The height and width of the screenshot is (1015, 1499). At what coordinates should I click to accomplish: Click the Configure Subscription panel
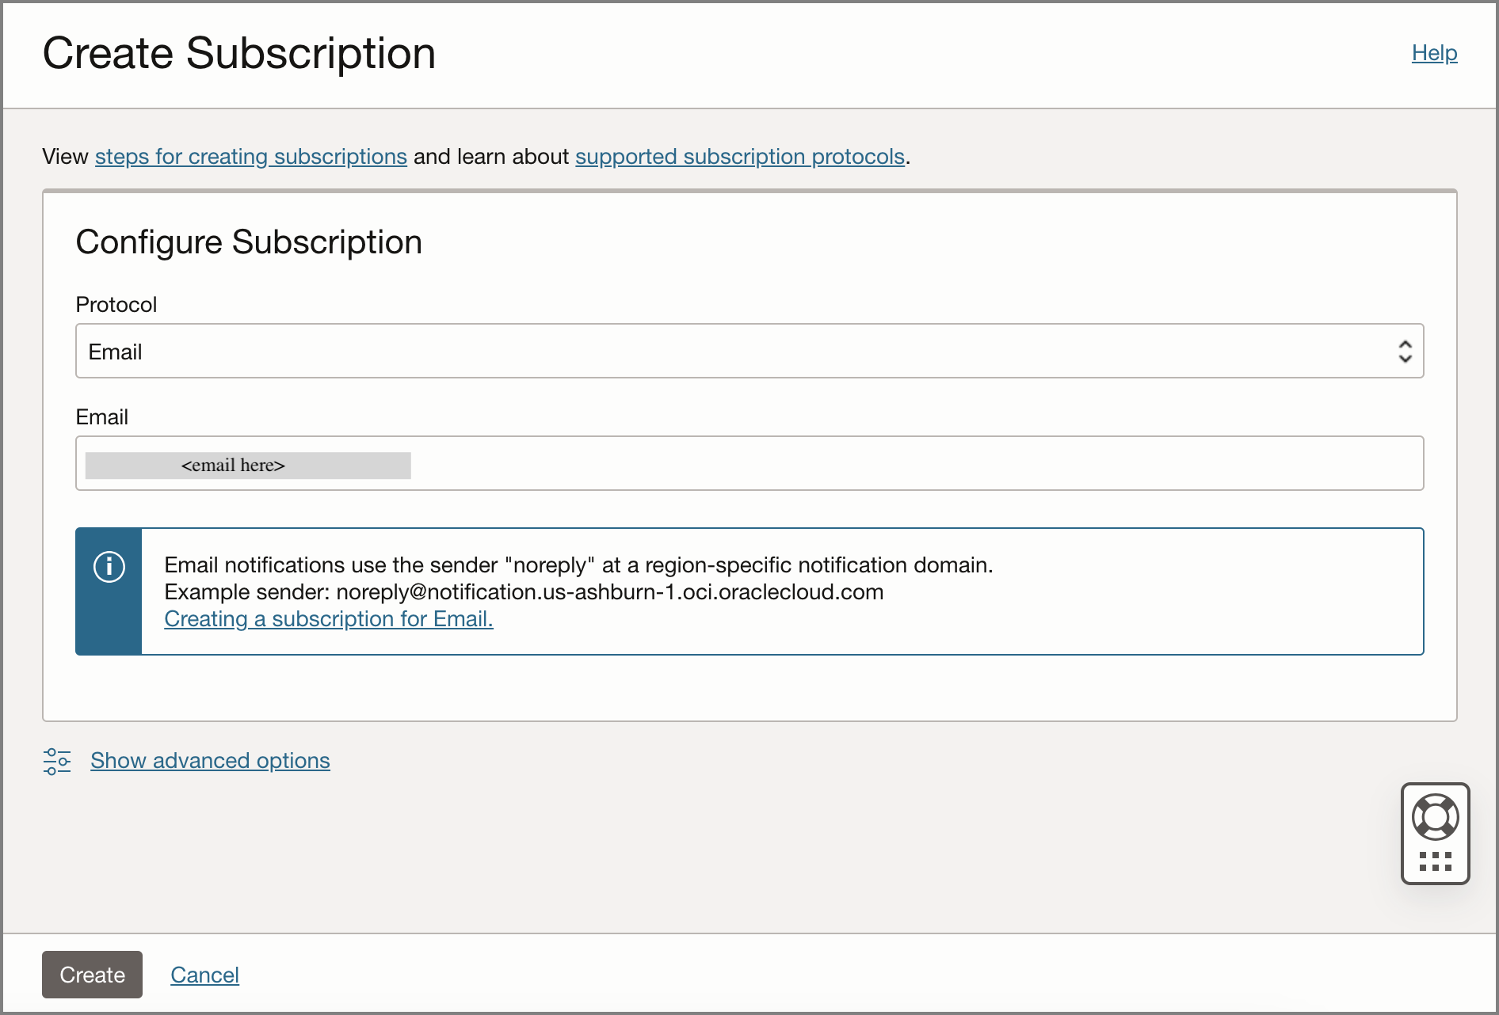click(248, 241)
